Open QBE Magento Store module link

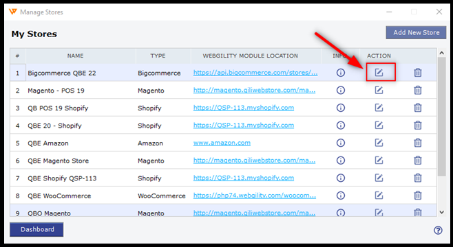pos(254,161)
